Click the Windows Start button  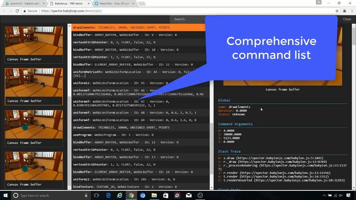click(x=5, y=195)
